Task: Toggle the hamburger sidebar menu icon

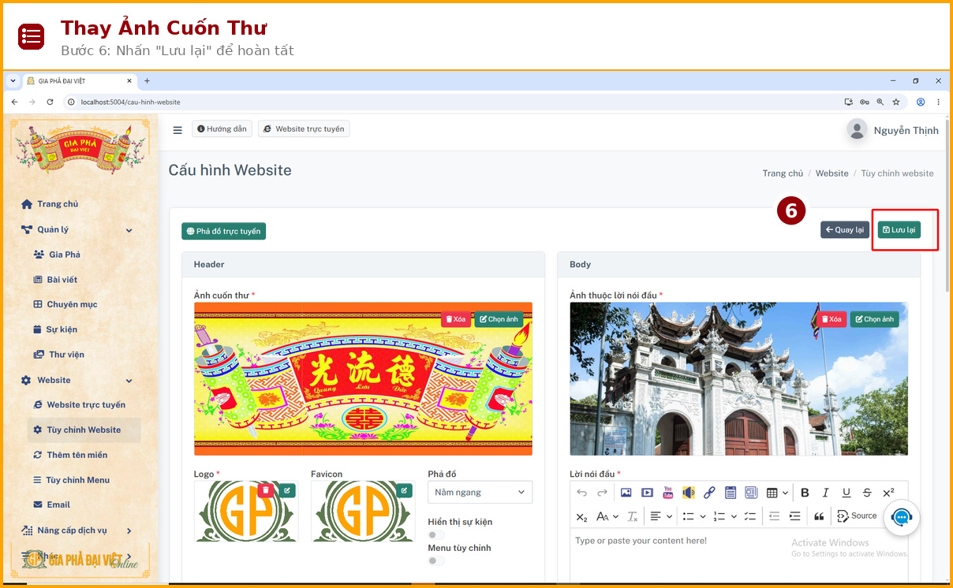Action: coord(178,130)
